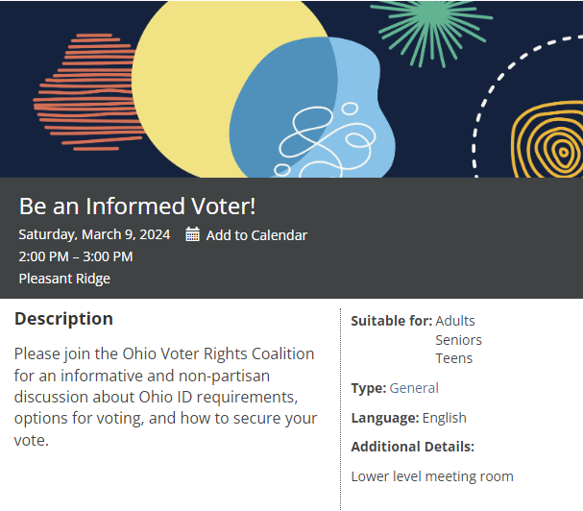This screenshot has width=583, height=511.
Task: Click the Lower level meeting room text
Action: click(x=432, y=476)
